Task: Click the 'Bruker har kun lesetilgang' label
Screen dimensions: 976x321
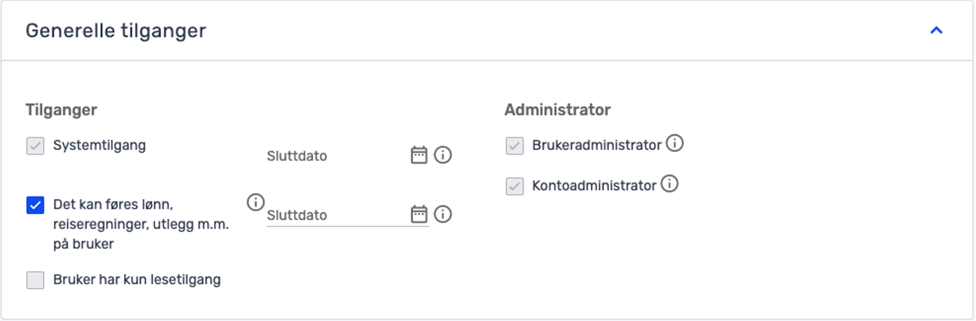Action: pos(137,280)
